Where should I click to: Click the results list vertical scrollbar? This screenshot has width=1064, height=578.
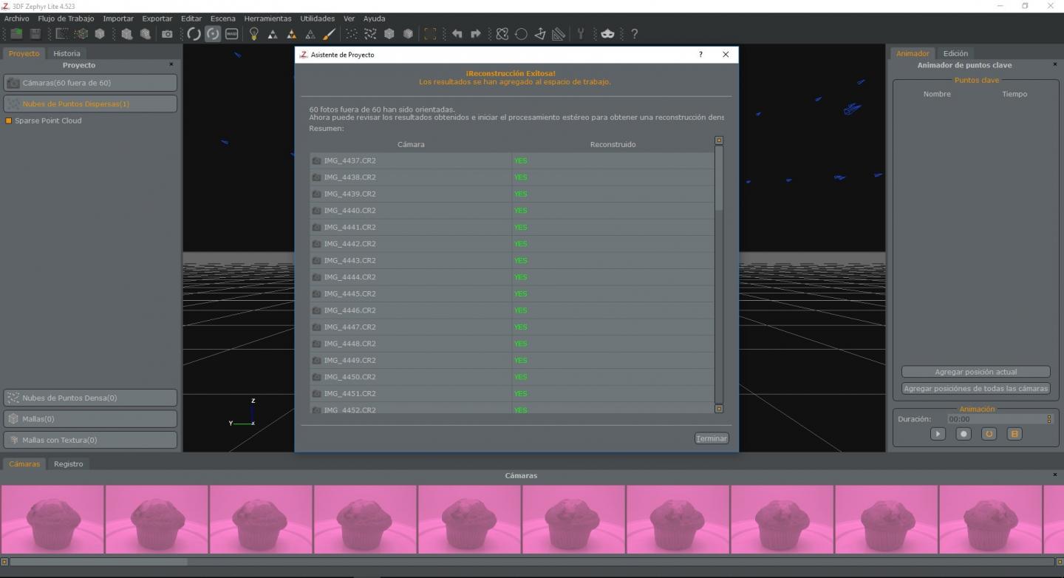click(719, 273)
